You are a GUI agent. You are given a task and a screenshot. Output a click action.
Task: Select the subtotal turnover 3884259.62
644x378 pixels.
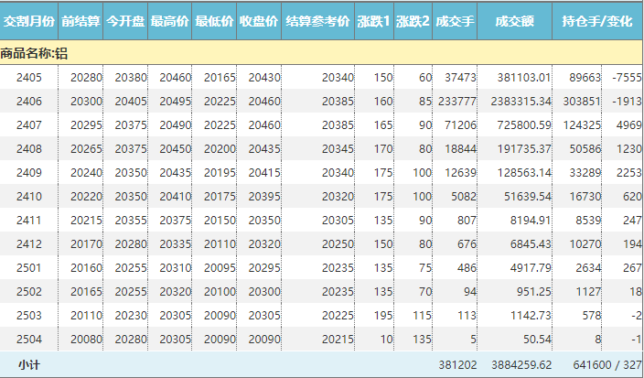tap(521, 363)
